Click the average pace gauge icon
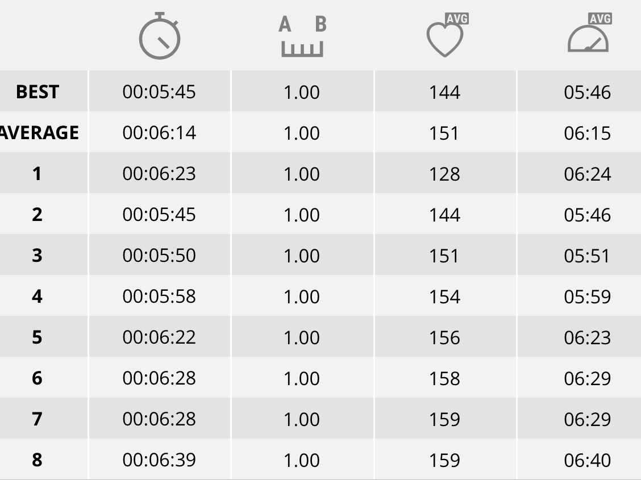 589,33
